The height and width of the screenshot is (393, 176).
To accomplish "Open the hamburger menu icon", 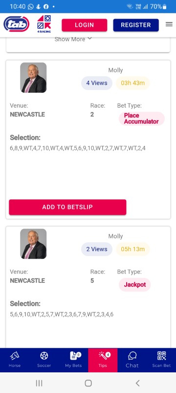I will pyautogui.click(x=169, y=24).
